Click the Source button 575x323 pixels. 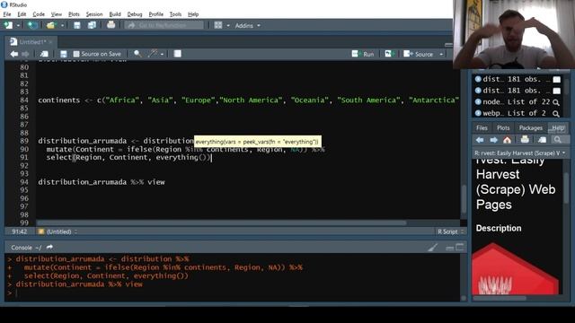pos(419,54)
